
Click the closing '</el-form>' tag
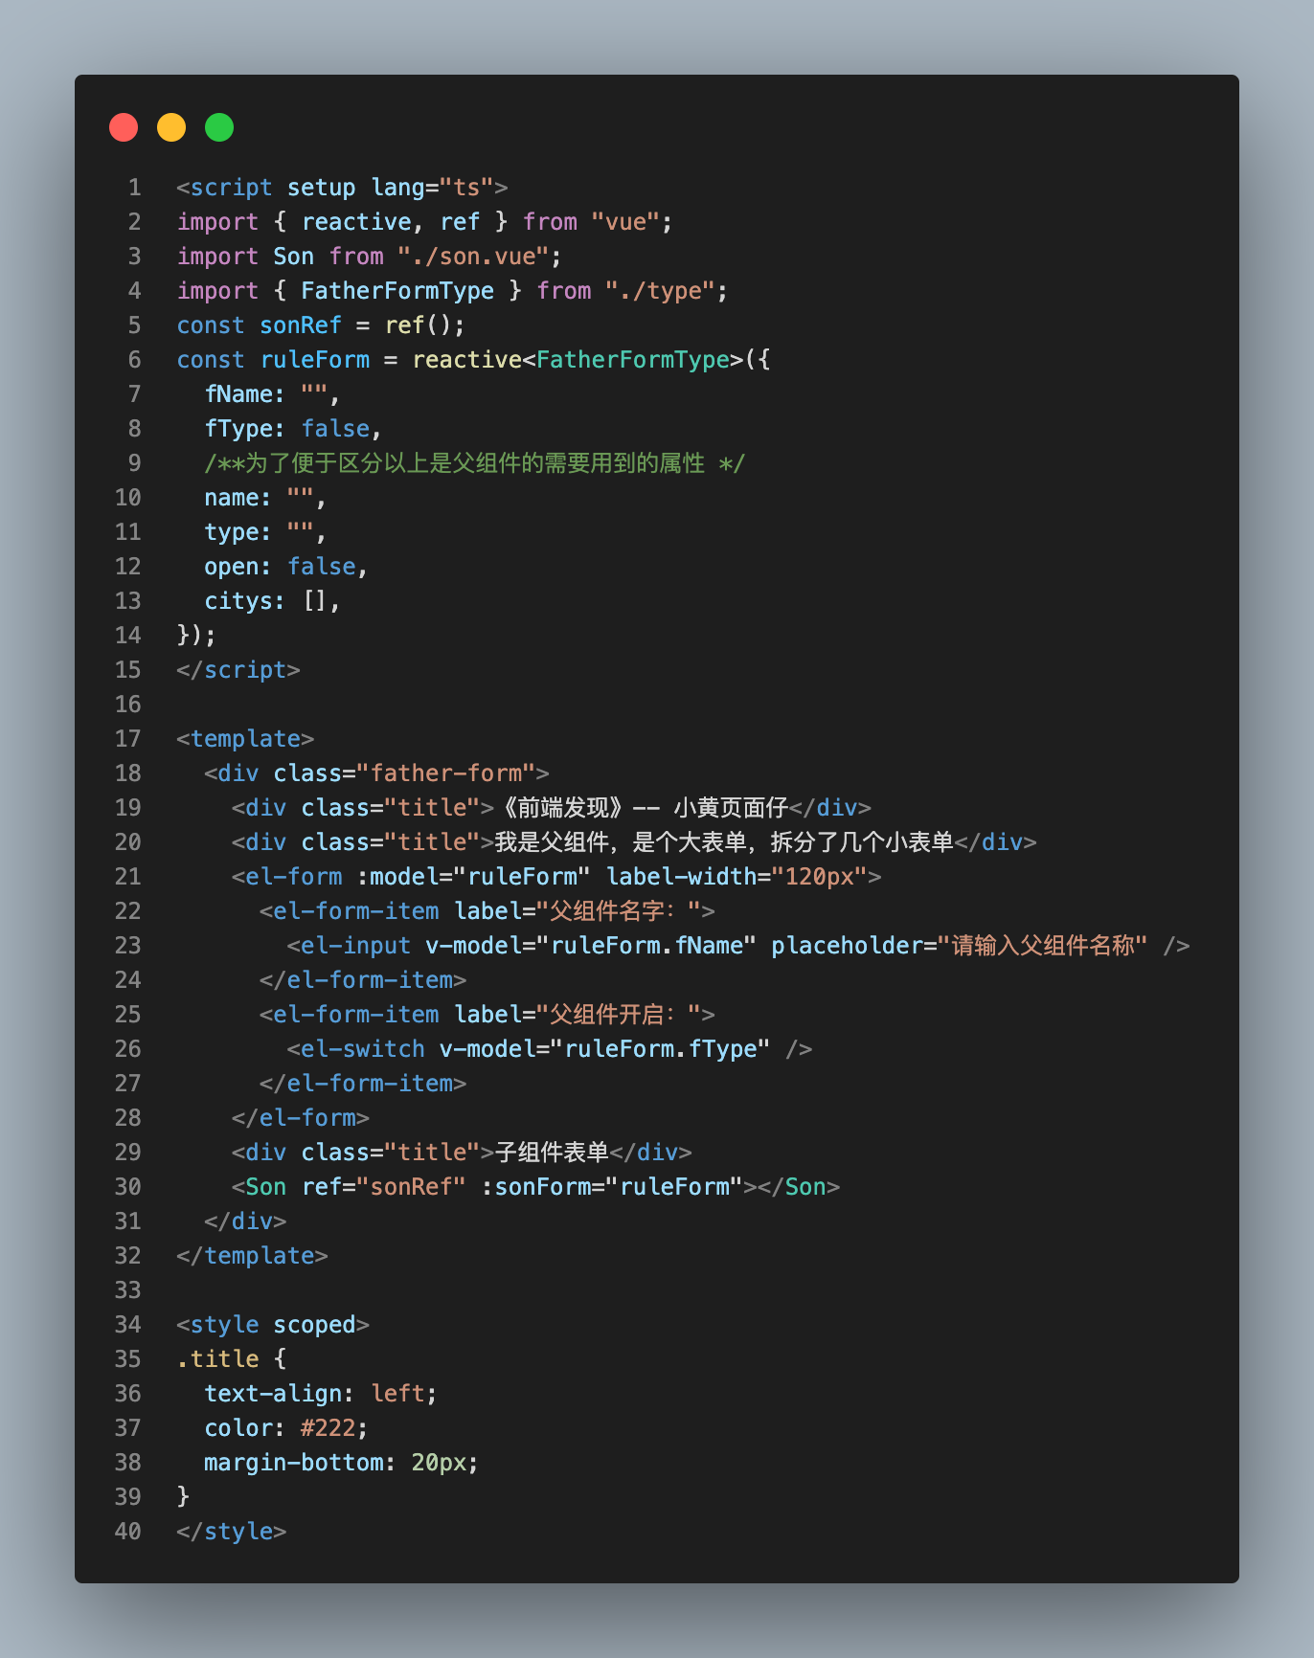(x=301, y=1118)
